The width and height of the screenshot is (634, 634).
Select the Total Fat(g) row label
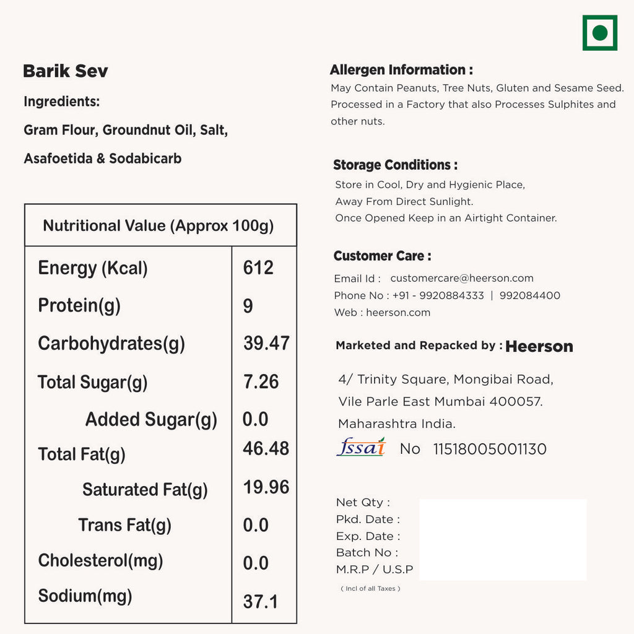(x=82, y=454)
